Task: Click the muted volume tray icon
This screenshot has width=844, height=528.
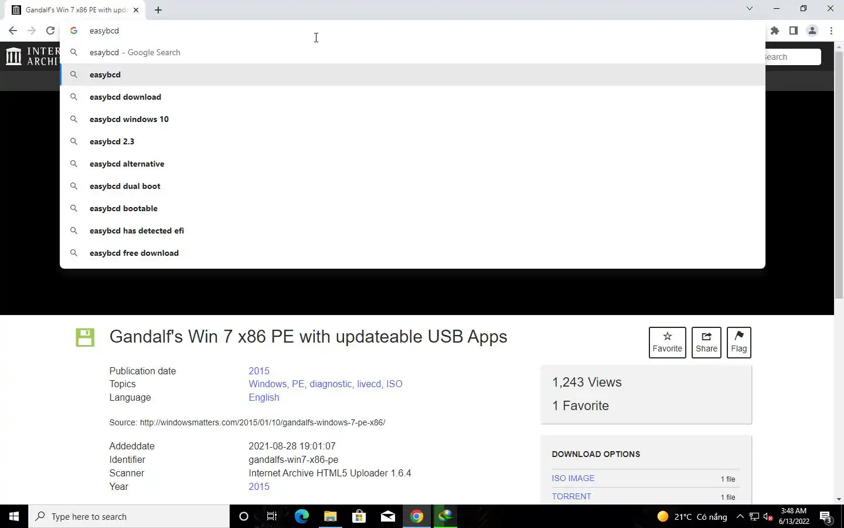Action: tap(768, 517)
